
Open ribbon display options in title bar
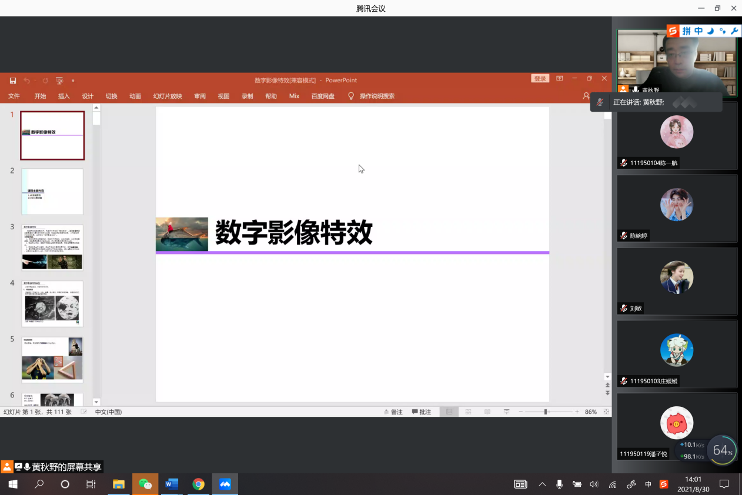pyautogui.click(x=559, y=79)
